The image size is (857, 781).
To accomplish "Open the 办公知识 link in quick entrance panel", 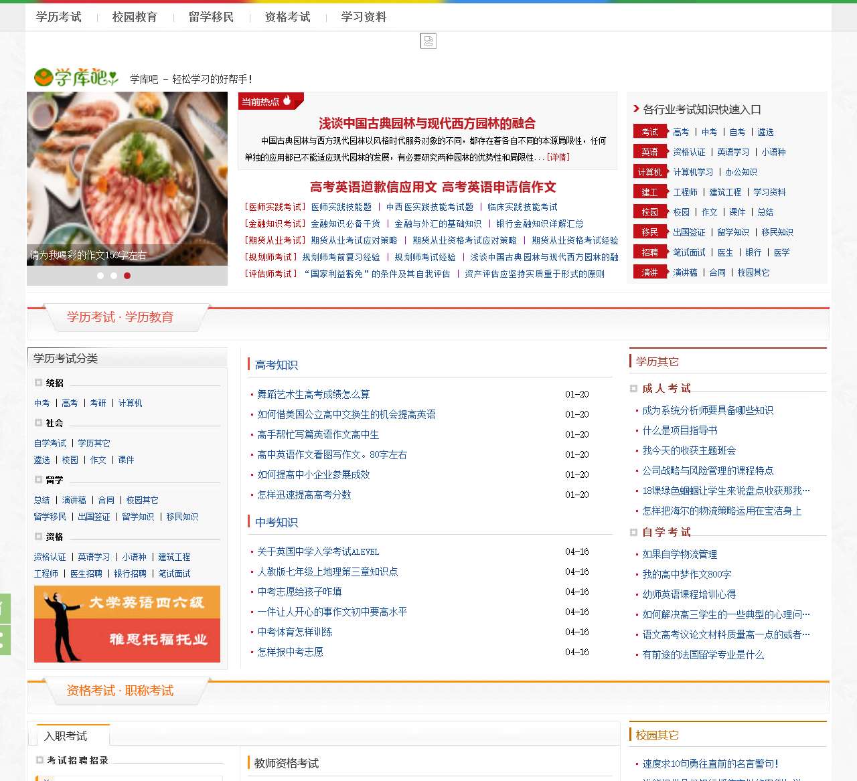I will click(x=741, y=172).
